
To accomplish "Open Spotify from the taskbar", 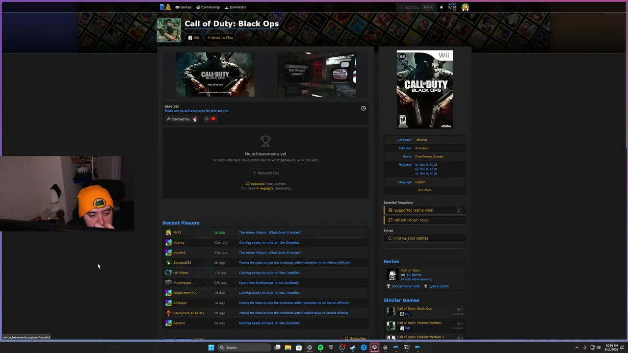I will point(320,348).
